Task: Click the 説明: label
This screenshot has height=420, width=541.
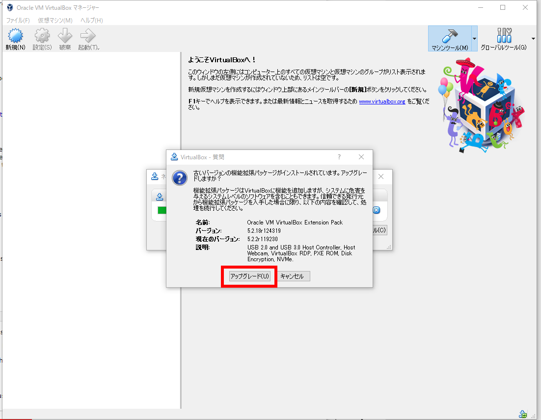Action: [203, 247]
